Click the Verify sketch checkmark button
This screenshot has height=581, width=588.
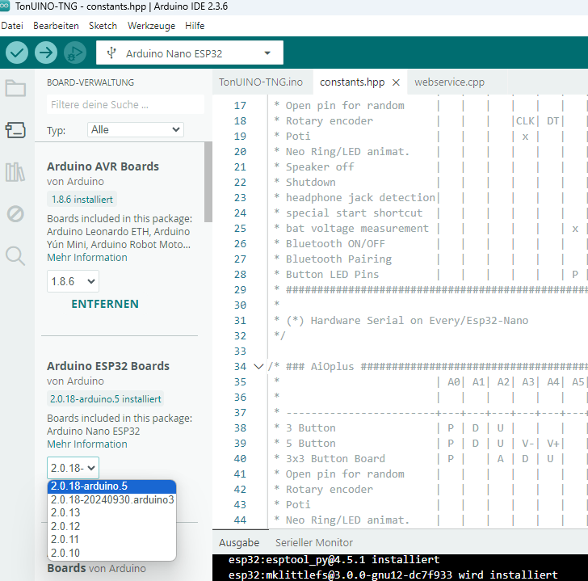point(17,53)
